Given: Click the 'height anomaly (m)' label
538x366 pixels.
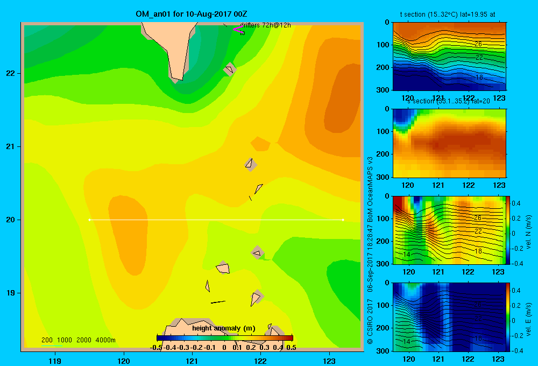Looking at the screenshot, I should coord(224,328).
